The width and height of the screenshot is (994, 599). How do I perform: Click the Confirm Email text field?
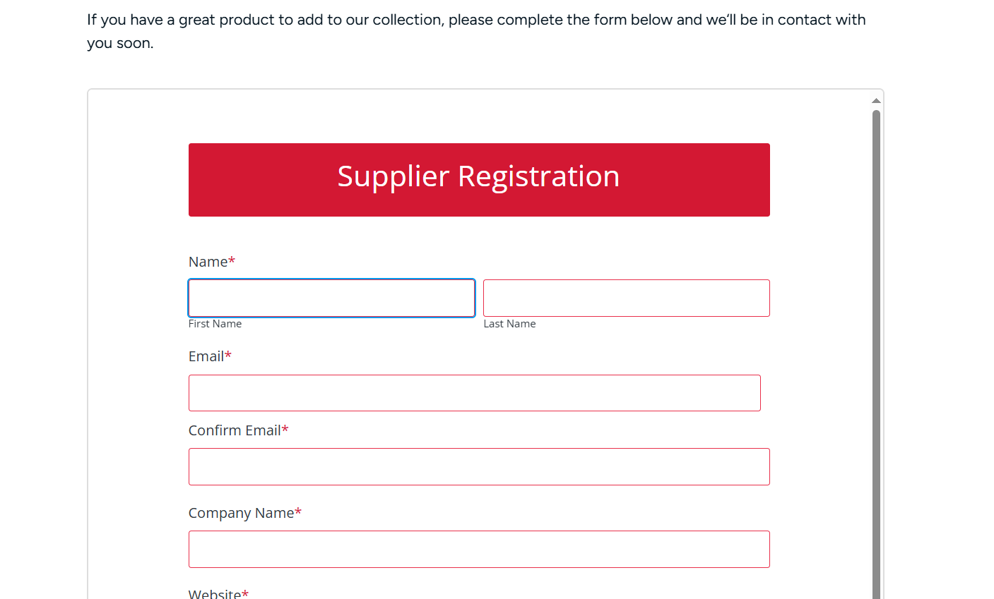[x=479, y=466]
